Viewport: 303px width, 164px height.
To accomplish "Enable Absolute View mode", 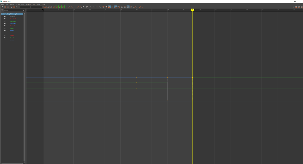I will click(122, 7).
